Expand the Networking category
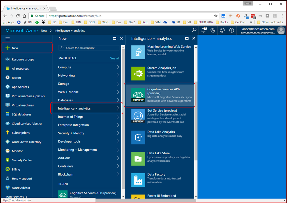 89,75
